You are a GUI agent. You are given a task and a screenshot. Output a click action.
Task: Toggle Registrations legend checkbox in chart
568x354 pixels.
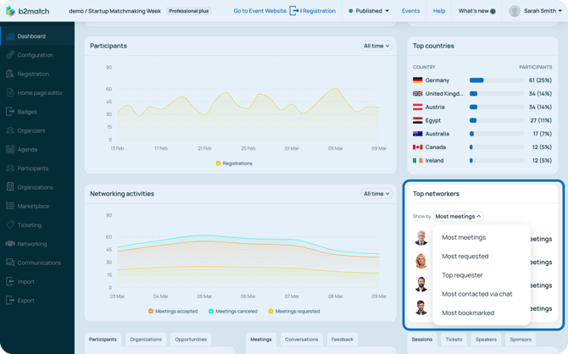pyautogui.click(x=218, y=163)
